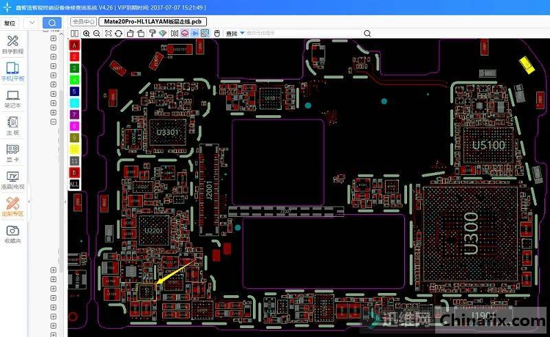Image resolution: width=550 pixels, height=337 pixels.
Task: Click the blue search button top left
Action: pos(52,23)
